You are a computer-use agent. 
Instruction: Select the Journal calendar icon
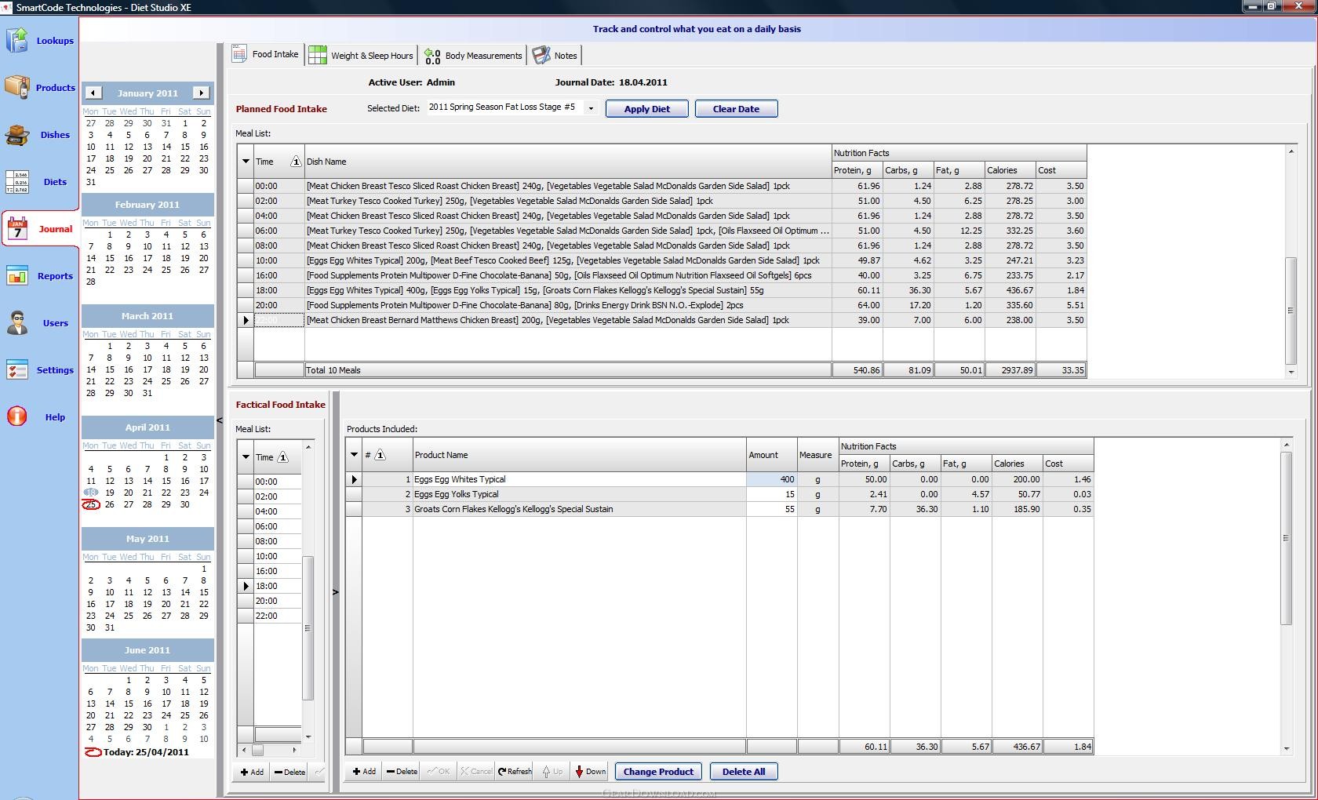17,228
